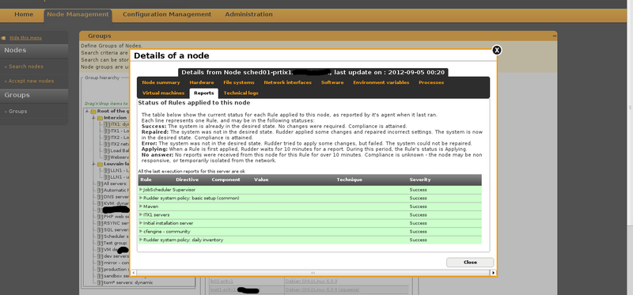633x295 pixels.
Task: Click the group icon next to SQL server
Action: (100, 229)
